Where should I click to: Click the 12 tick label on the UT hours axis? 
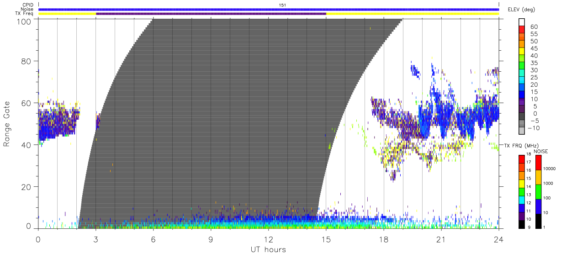(269, 239)
